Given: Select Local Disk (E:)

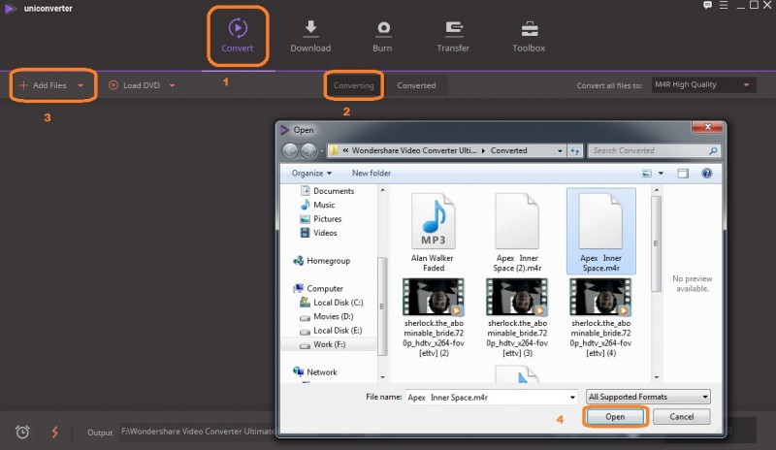Looking at the screenshot, I should tap(331, 330).
